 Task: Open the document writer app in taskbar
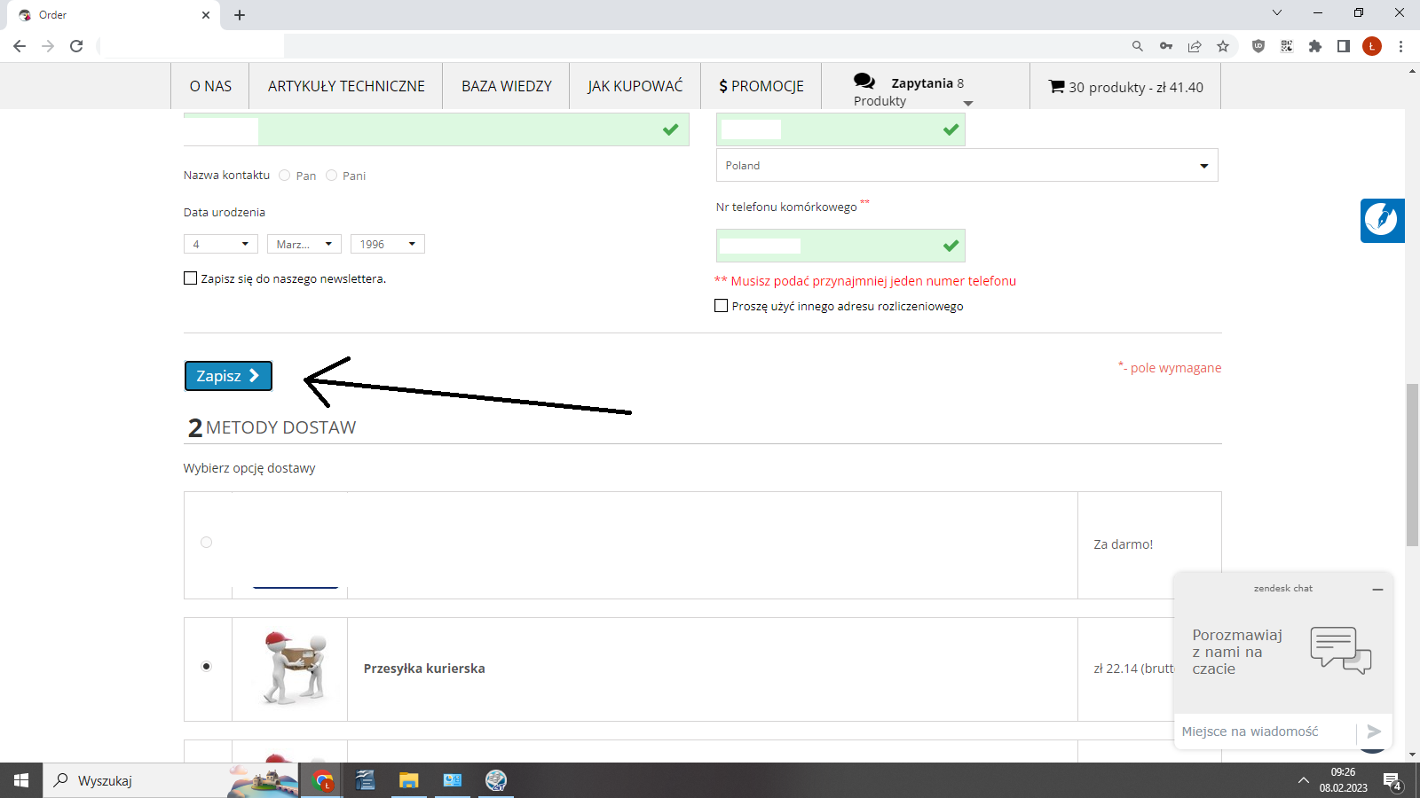coord(365,780)
